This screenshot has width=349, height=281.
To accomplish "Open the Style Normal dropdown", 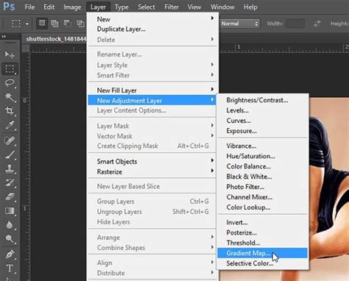I will (x=239, y=24).
